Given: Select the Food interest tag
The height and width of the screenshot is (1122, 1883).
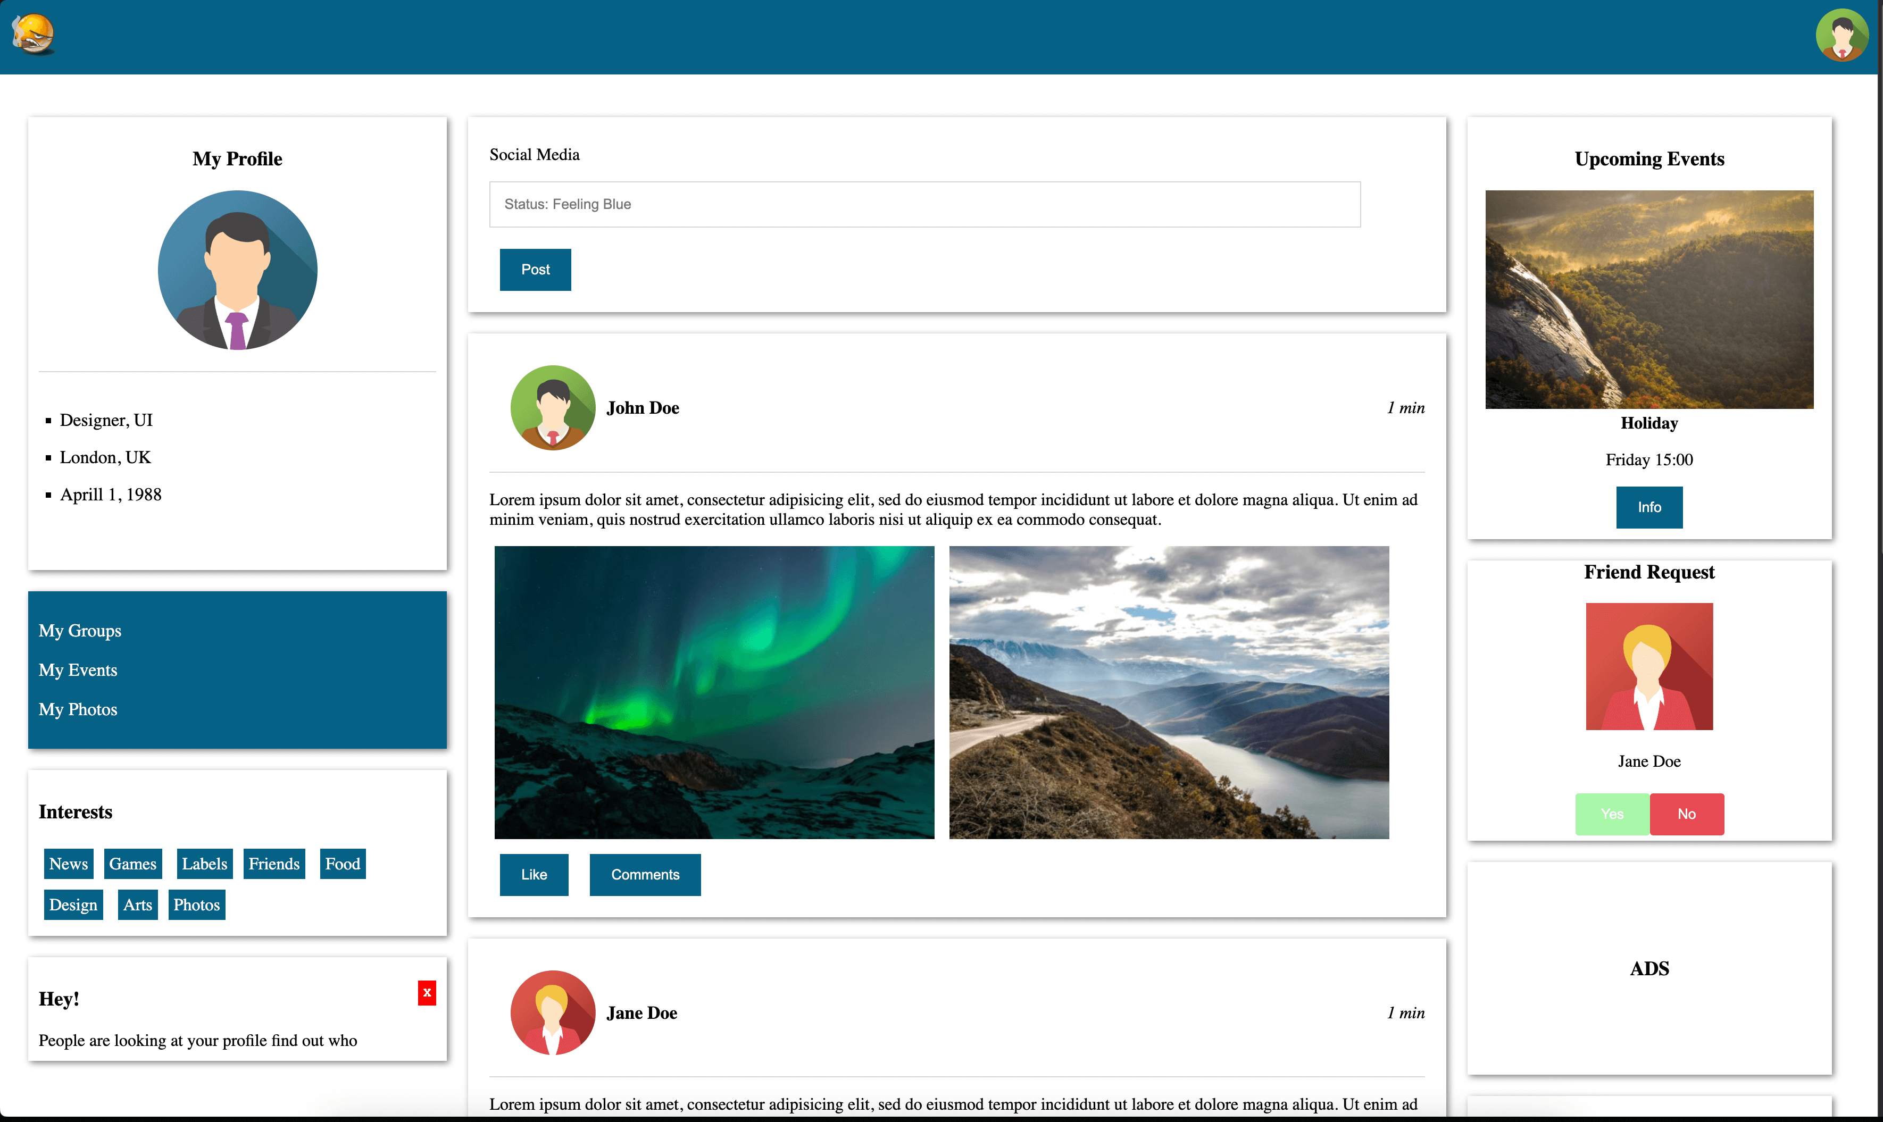Looking at the screenshot, I should (x=343, y=864).
